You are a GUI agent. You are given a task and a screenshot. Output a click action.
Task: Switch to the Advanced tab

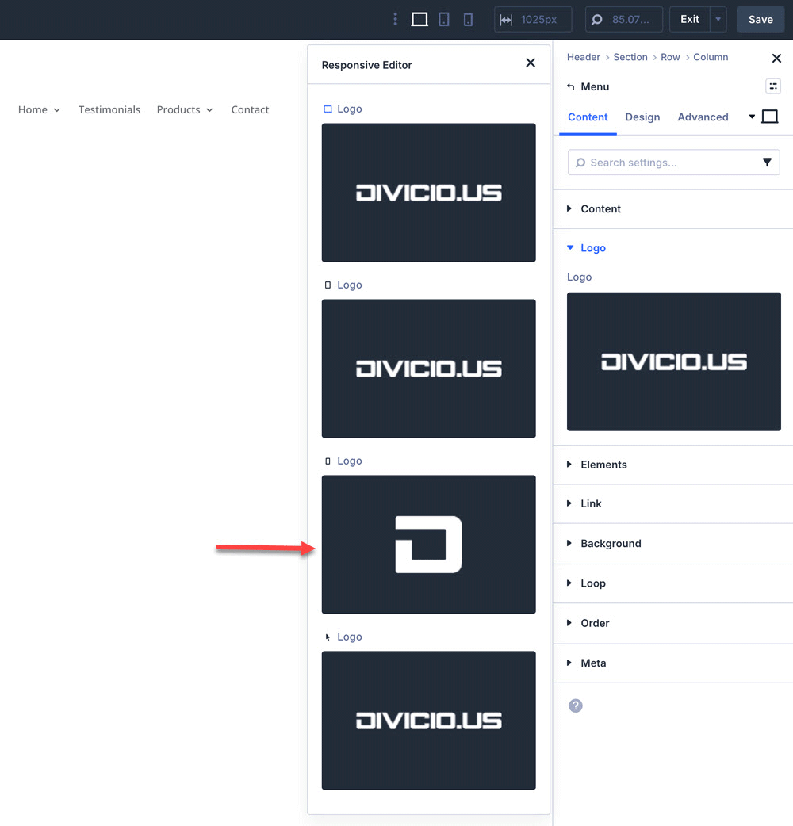703,117
